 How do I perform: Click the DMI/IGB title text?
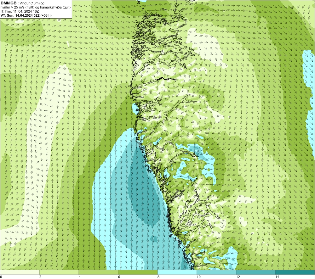[9, 3]
